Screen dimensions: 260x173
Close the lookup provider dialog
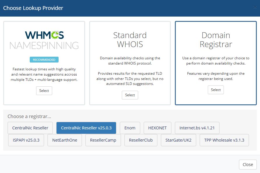point(248,165)
